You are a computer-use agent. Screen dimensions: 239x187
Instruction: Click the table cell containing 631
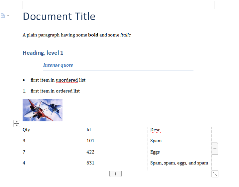116,165
